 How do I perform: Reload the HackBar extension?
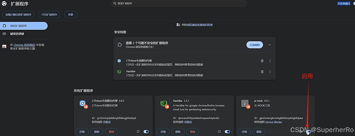click(x=219, y=132)
